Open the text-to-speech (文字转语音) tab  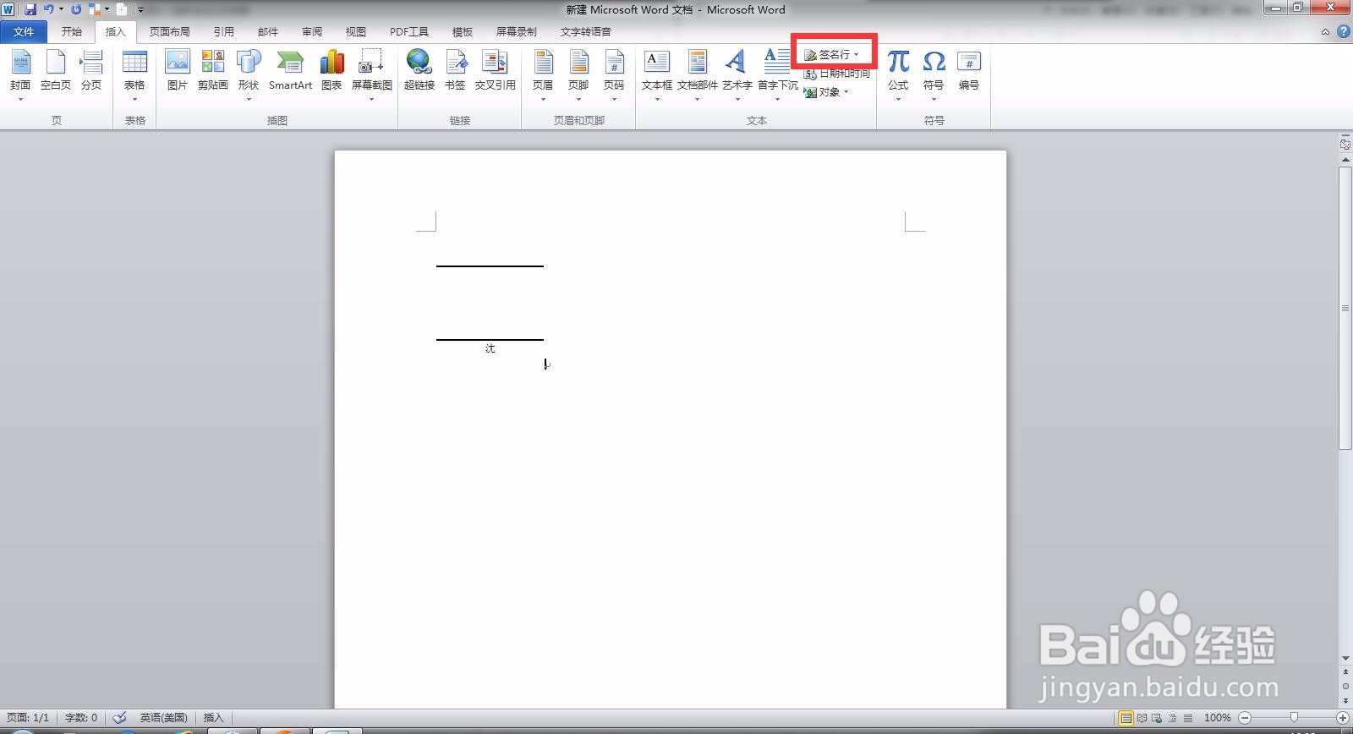click(585, 31)
